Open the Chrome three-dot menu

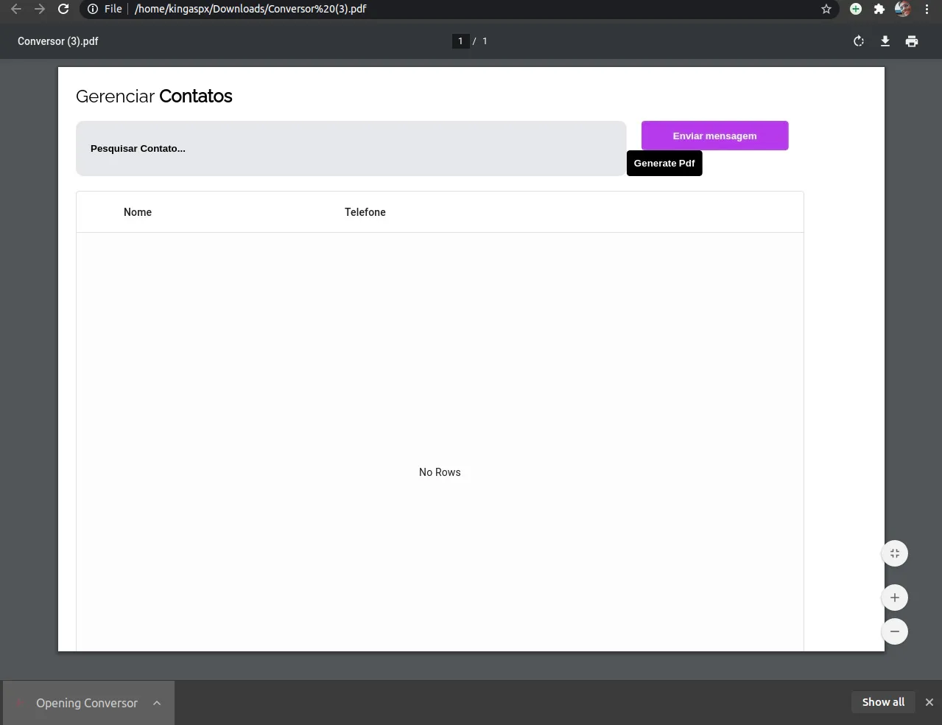pos(927,9)
